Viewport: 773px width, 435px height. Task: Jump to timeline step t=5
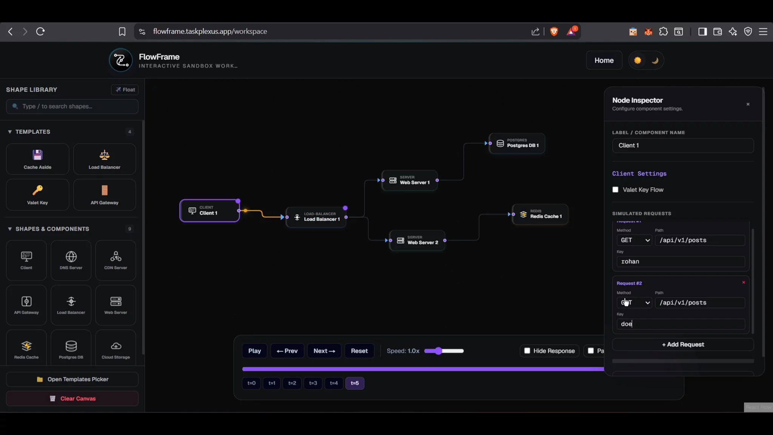pyautogui.click(x=355, y=383)
